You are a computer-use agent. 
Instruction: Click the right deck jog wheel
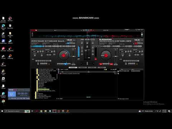pos(106,56)
